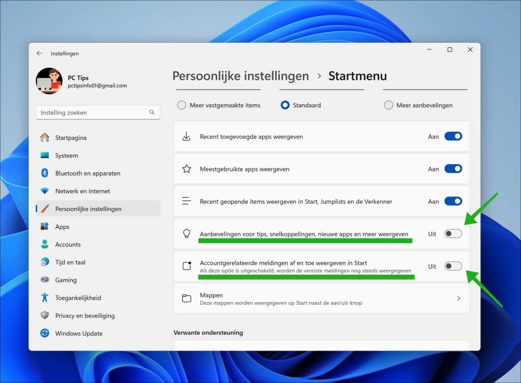Select Persoonlijke instellingen in sidebar
Screen dimensions: 521x383
pyautogui.click(x=98, y=209)
